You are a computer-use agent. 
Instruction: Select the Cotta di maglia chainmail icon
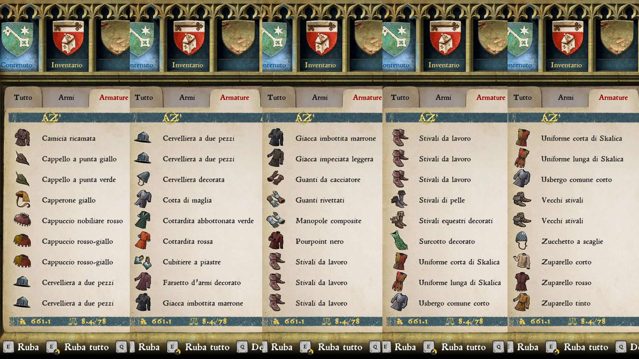pyautogui.click(x=143, y=200)
